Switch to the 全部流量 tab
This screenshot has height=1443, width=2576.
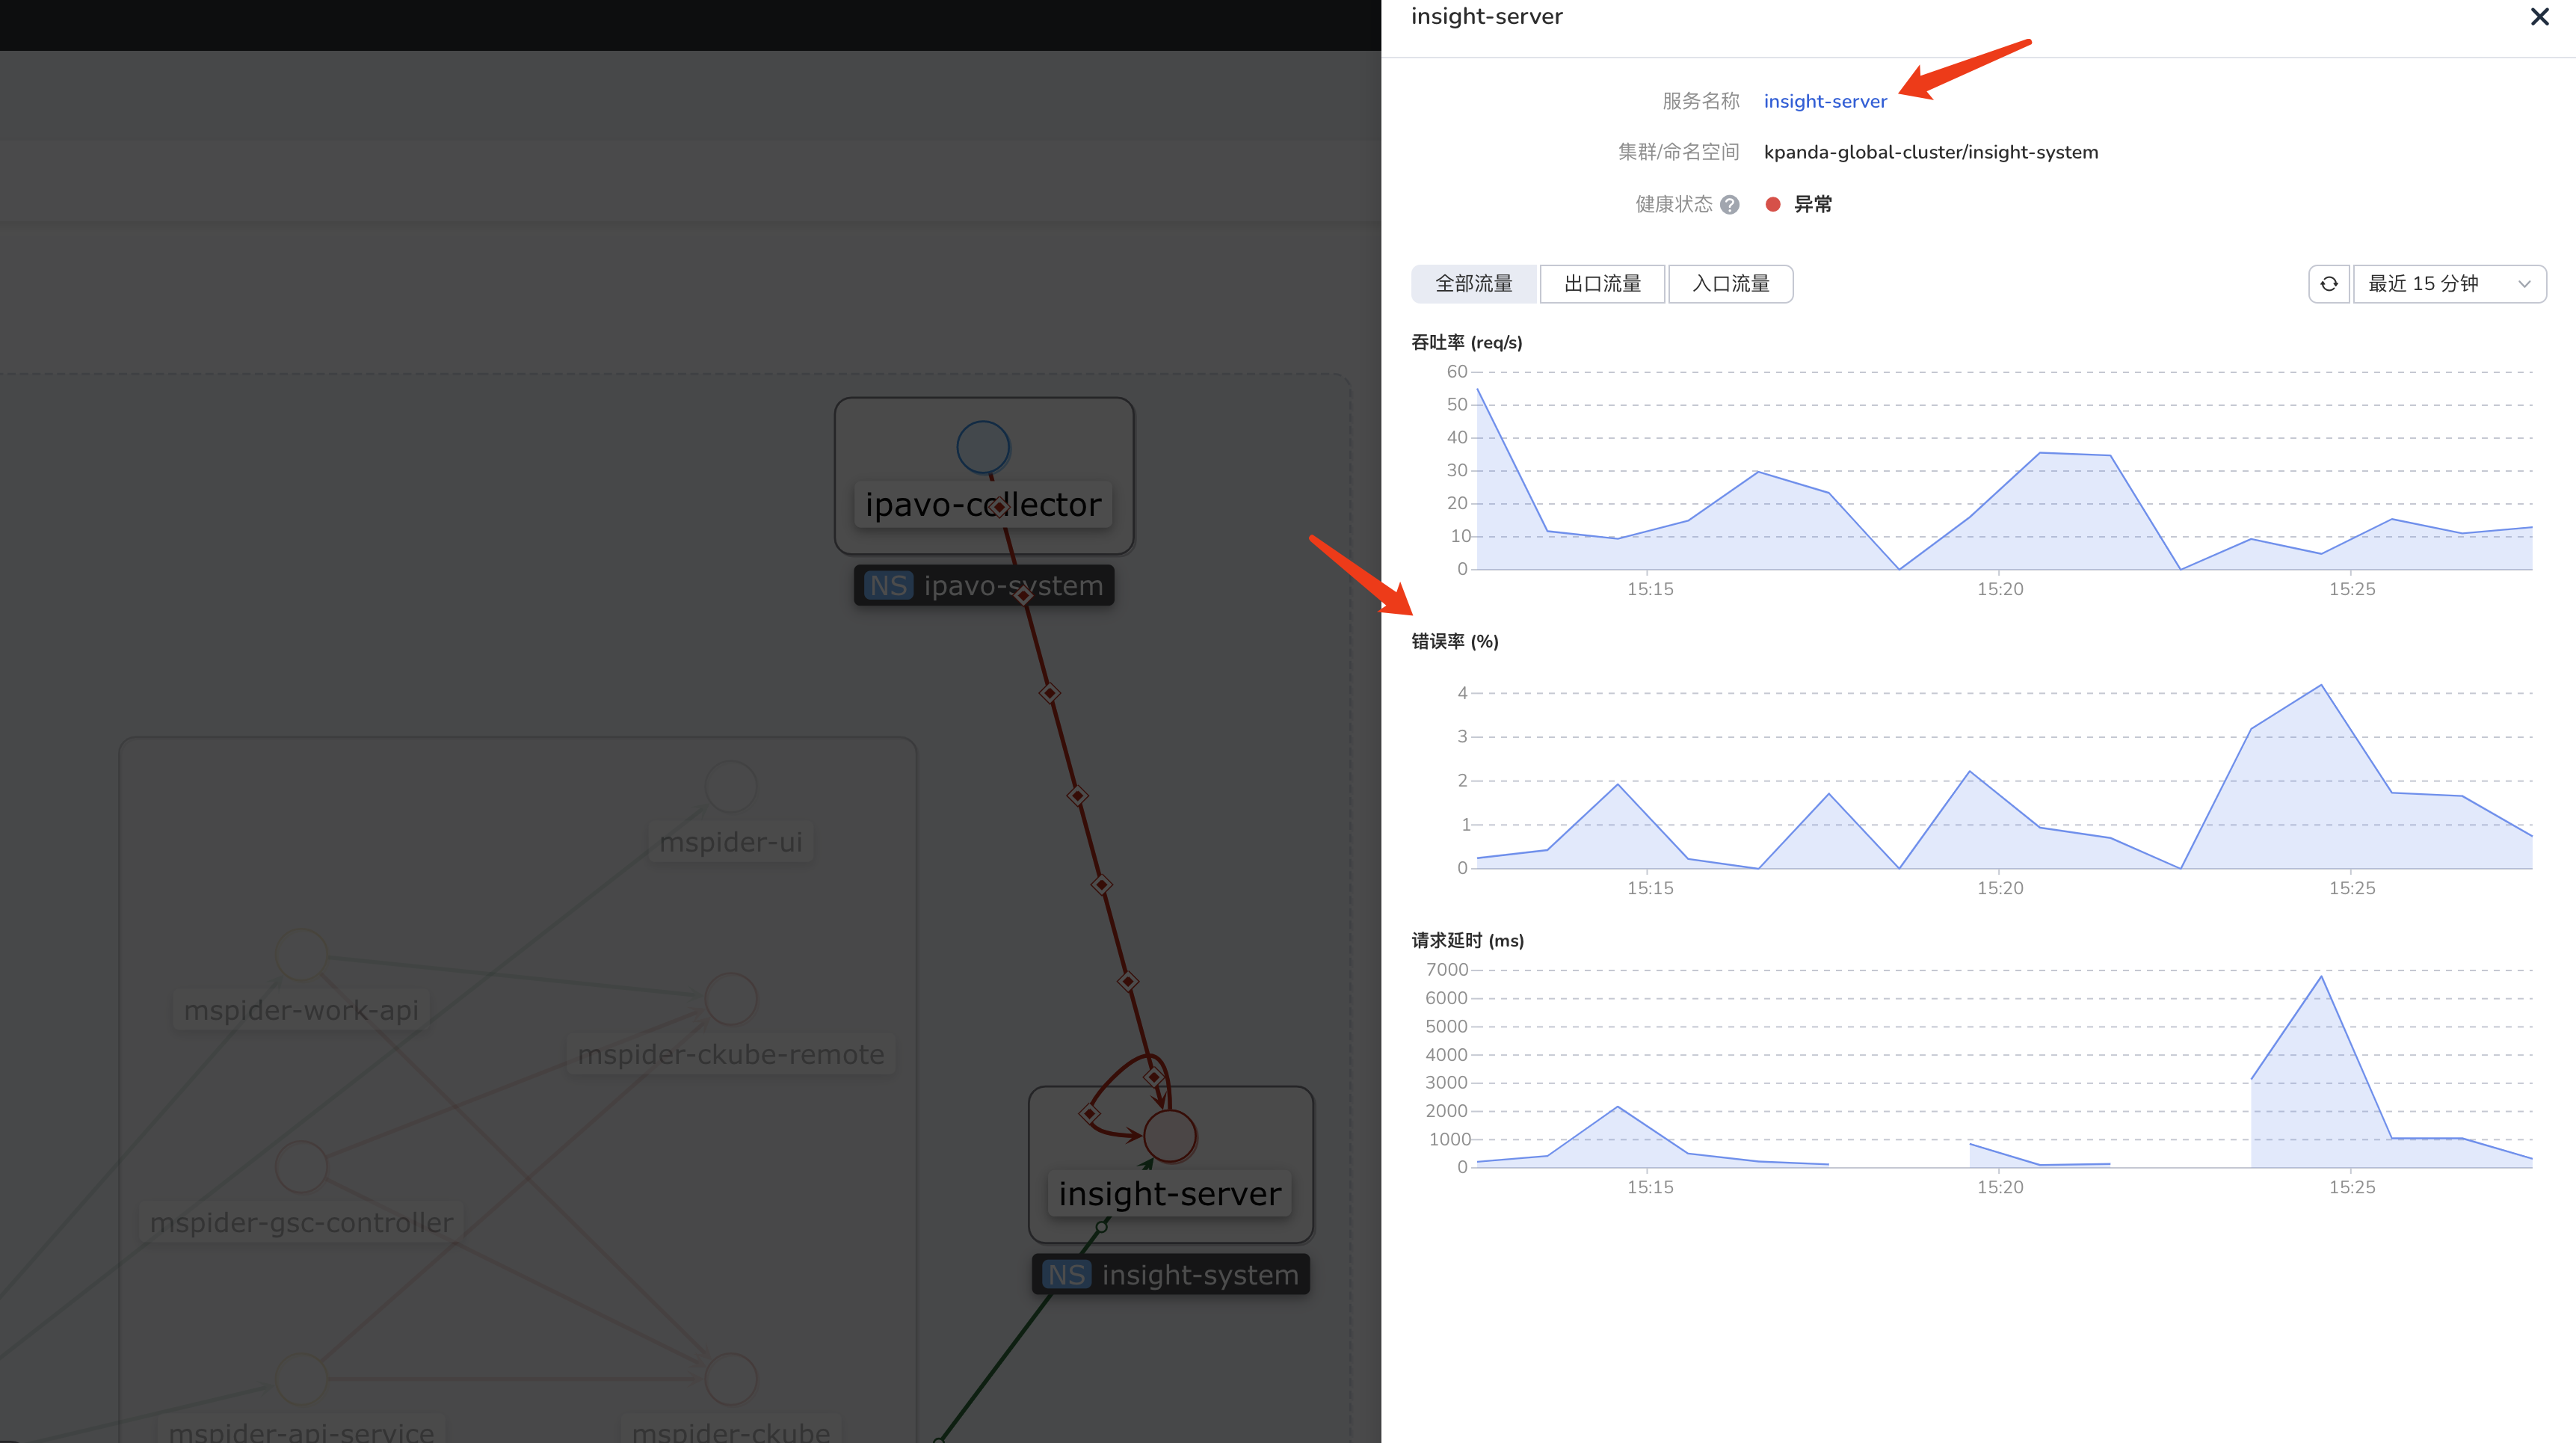[x=1473, y=284]
